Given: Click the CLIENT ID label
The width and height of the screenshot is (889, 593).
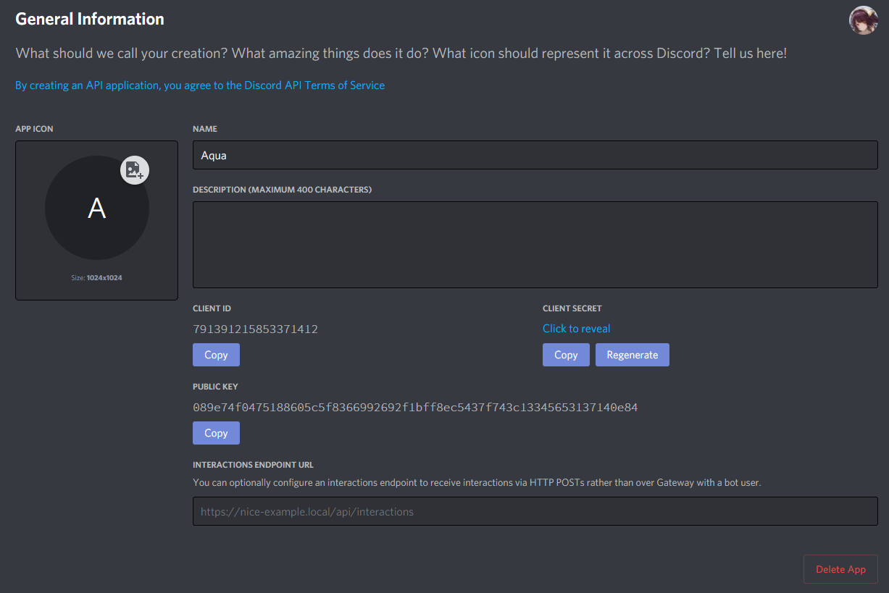Looking at the screenshot, I should tap(212, 308).
